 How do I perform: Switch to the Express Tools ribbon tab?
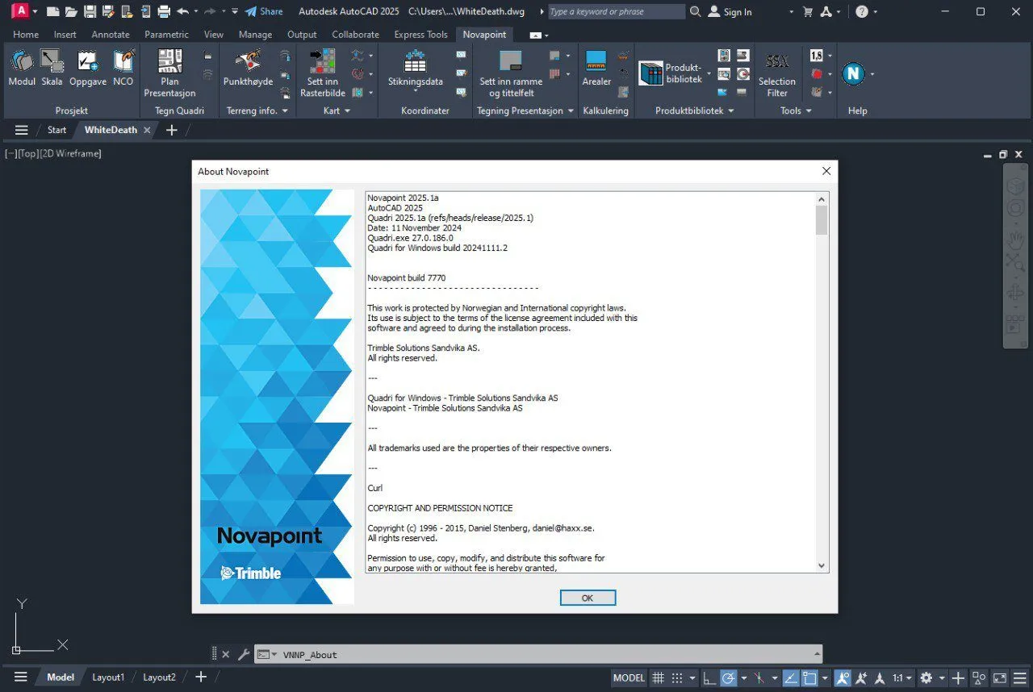[420, 34]
